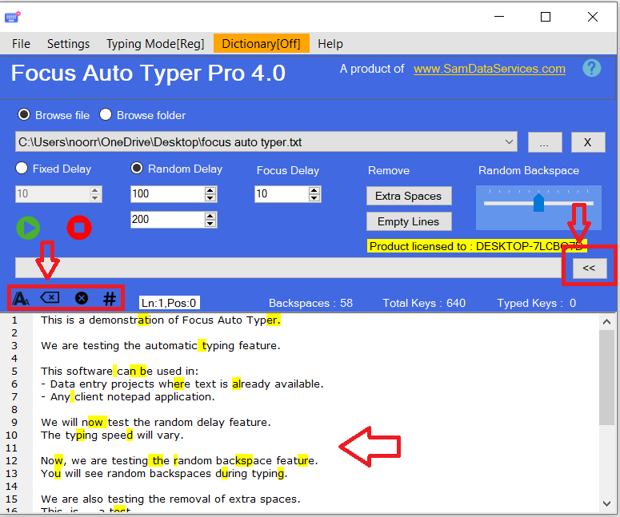Click line 'We are also testing the removal of extra spaces.'
The width and height of the screenshot is (620, 517).
pos(170,499)
